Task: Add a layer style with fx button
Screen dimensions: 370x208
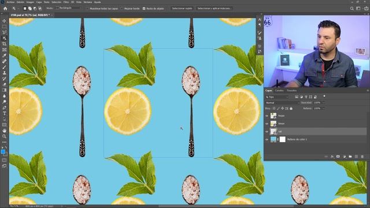Action: click(332, 157)
